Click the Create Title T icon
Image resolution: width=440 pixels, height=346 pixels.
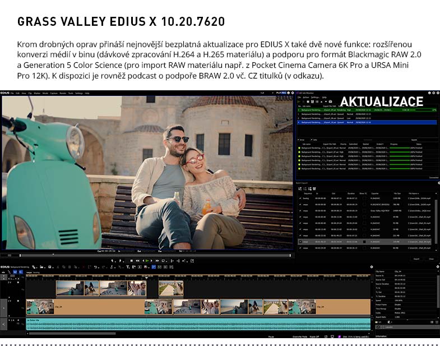point(128,267)
